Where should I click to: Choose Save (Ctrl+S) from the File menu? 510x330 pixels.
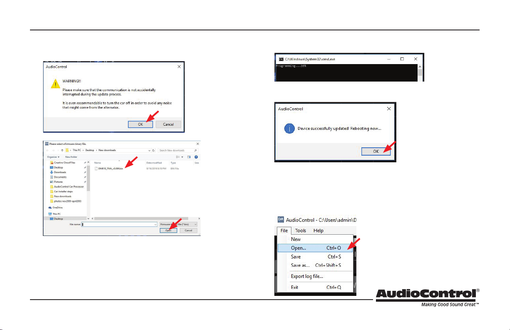click(315, 257)
